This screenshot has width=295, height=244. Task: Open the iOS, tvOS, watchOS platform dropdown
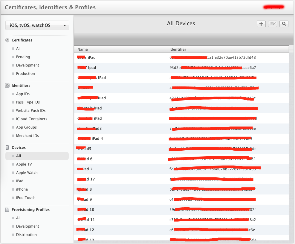click(37, 25)
